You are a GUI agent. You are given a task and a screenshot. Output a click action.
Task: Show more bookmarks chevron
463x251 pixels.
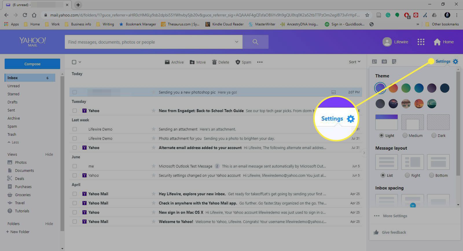(x=418, y=24)
